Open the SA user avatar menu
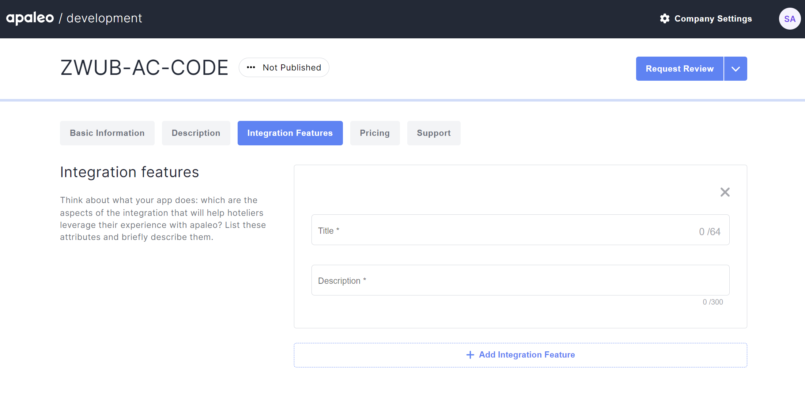Image resolution: width=805 pixels, height=420 pixels. coord(790,19)
